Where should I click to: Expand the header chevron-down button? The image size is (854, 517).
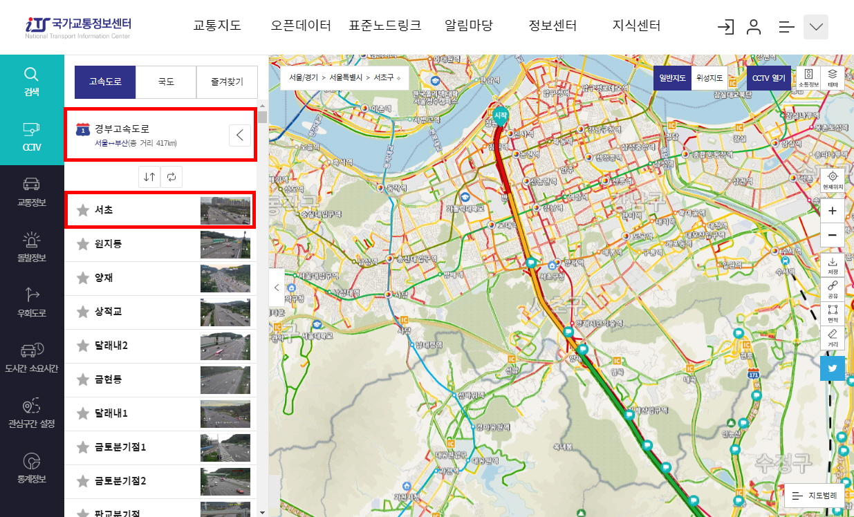pos(816,27)
